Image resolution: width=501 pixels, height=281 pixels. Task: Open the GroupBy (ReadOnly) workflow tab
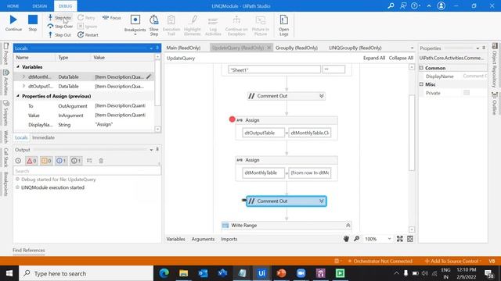tap(297, 48)
